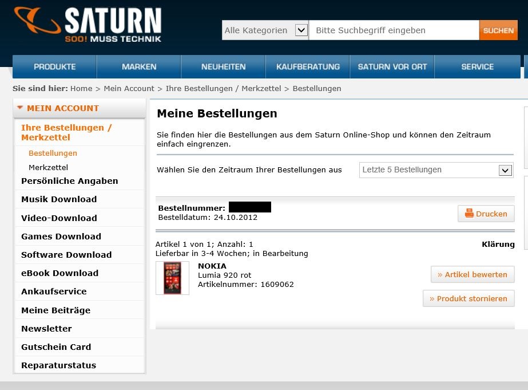
Task: Click the SUCHEN search button
Action: tap(498, 30)
